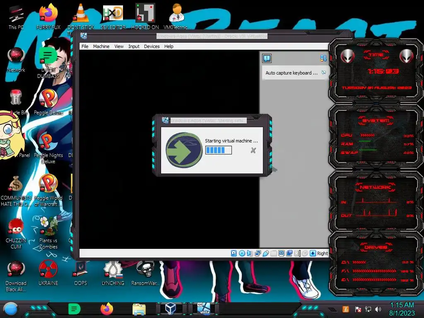Click the TIME widget clock readout
The height and width of the screenshot is (318, 424).
383,71
